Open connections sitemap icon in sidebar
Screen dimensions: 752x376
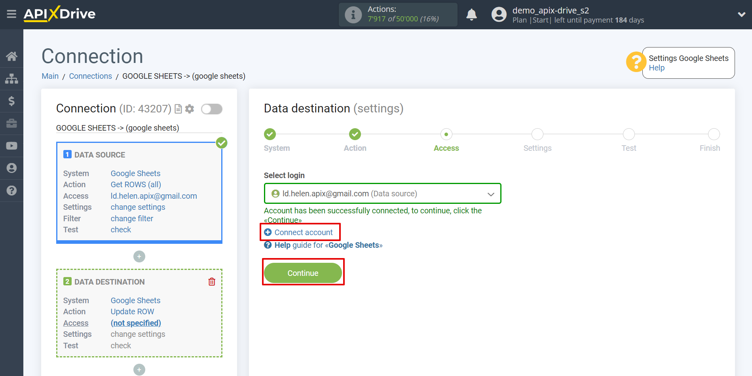click(x=11, y=79)
